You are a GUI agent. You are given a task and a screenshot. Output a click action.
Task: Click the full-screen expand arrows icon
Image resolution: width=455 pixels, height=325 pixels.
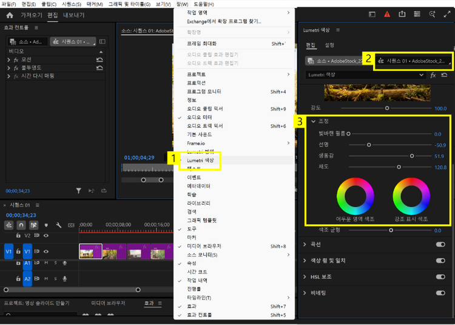(x=447, y=14)
